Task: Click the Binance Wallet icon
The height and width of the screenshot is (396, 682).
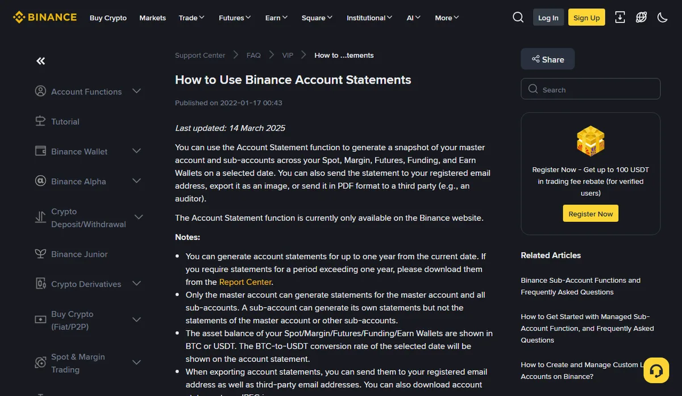Action: point(40,151)
